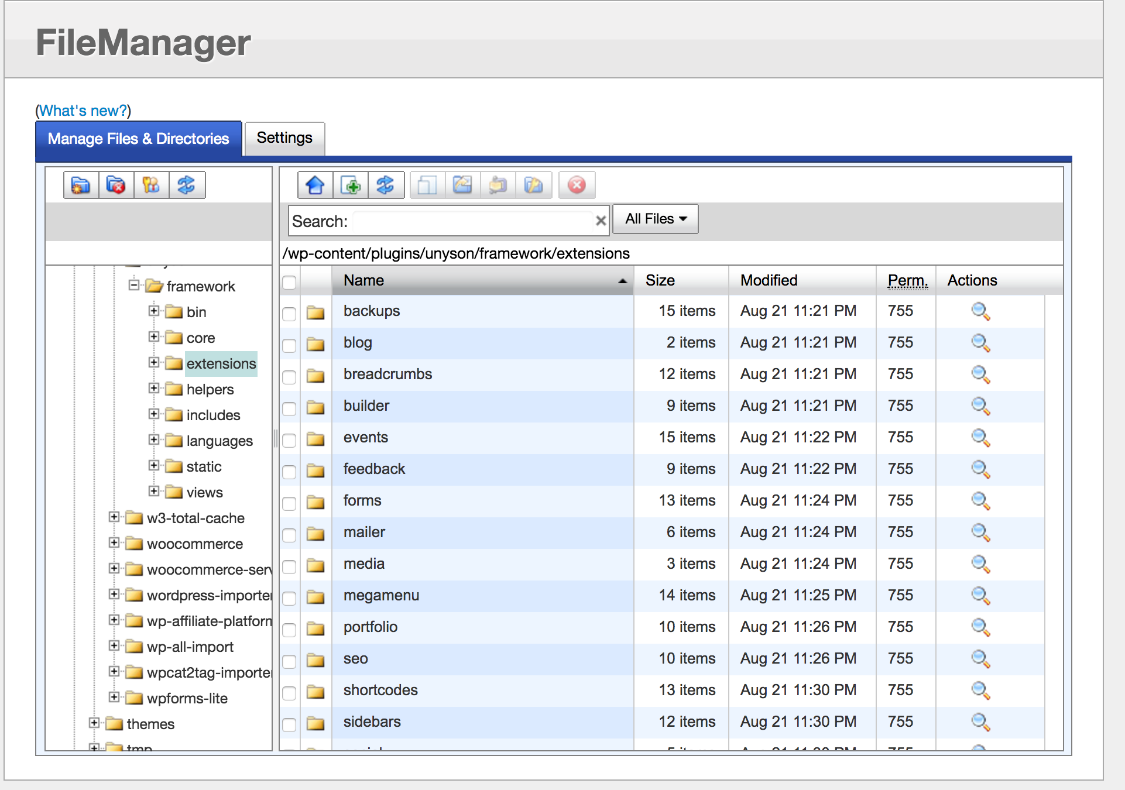Create a new file with the plus icon
This screenshot has height=790, width=1125.
[x=351, y=185]
